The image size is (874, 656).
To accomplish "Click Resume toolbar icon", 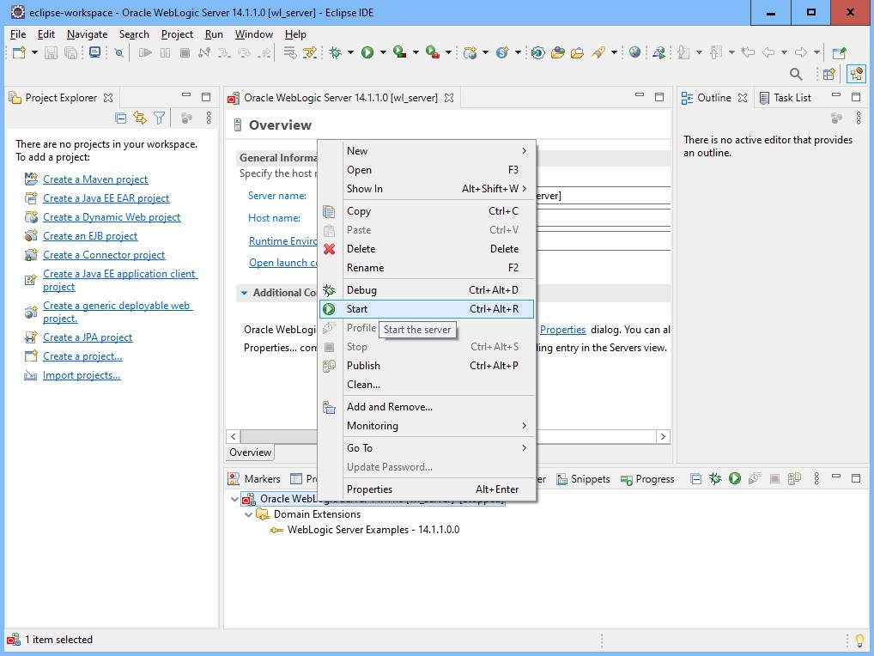I will pos(145,53).
